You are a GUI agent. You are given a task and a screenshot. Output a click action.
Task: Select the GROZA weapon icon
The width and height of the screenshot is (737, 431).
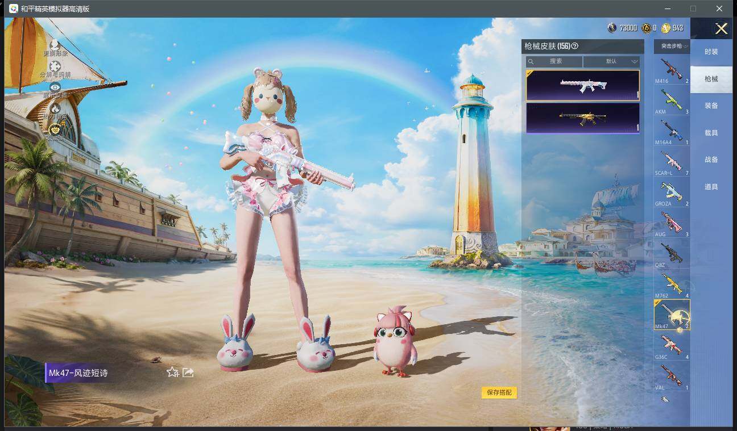[672, 193]
